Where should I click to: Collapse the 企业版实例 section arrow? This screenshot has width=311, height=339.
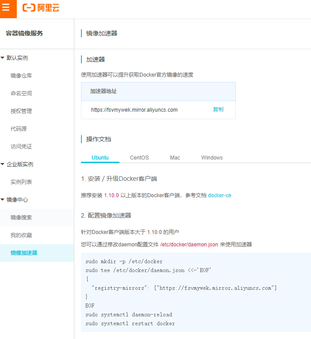[x=3, y=164]
